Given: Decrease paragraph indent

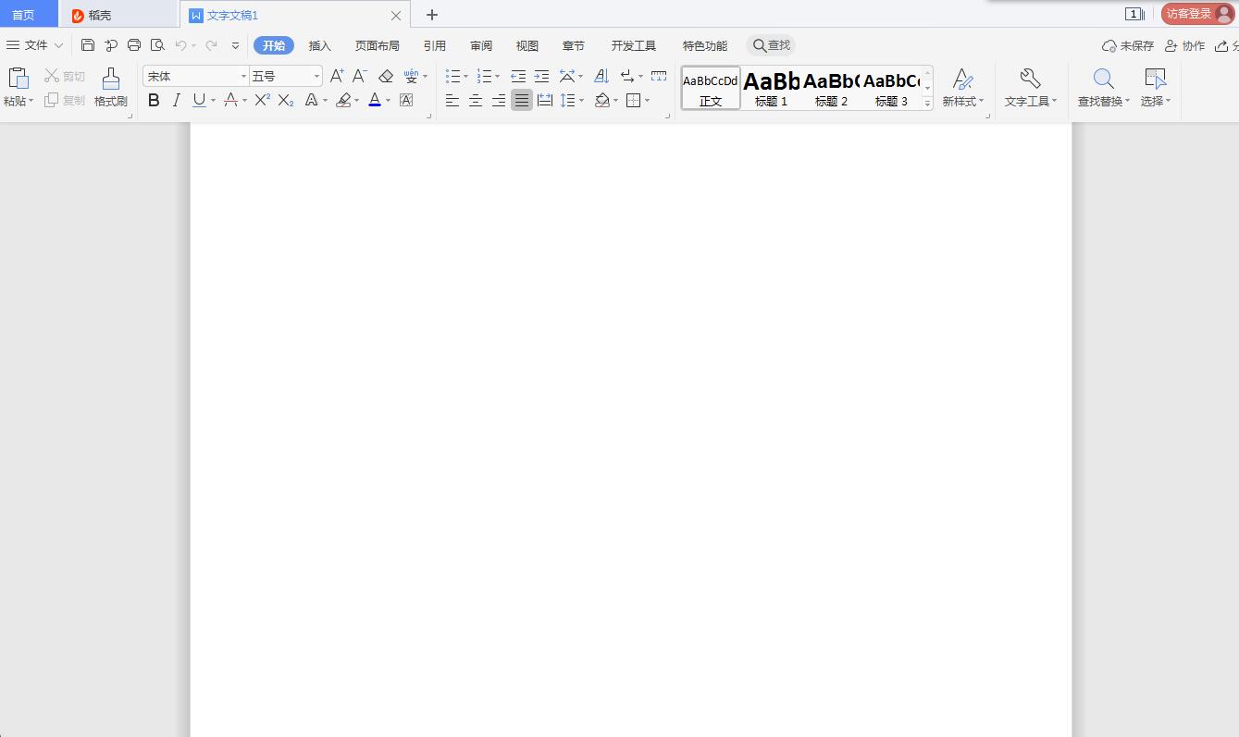Looking at the screenshot, I should [518, 76].
